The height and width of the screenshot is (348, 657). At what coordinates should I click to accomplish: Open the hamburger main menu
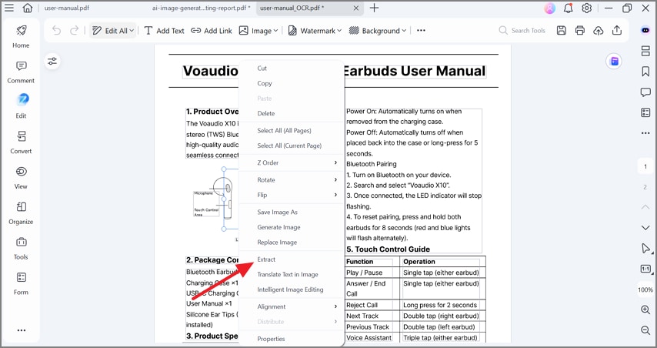pos(8,8)
